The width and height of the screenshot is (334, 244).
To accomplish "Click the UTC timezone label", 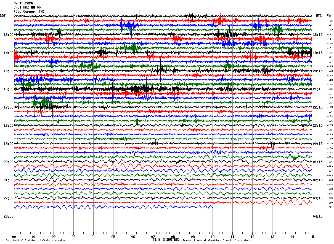I will (x=319, y=16).
